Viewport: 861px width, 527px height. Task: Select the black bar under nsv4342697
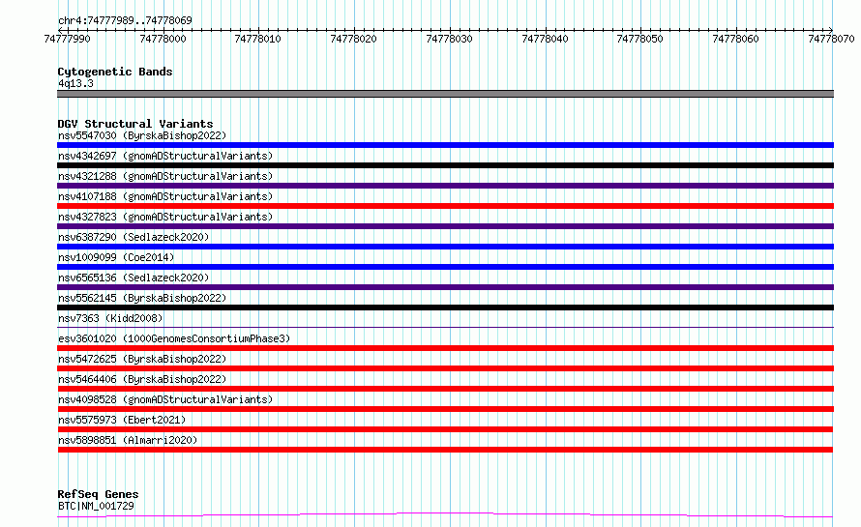(445, 165)
